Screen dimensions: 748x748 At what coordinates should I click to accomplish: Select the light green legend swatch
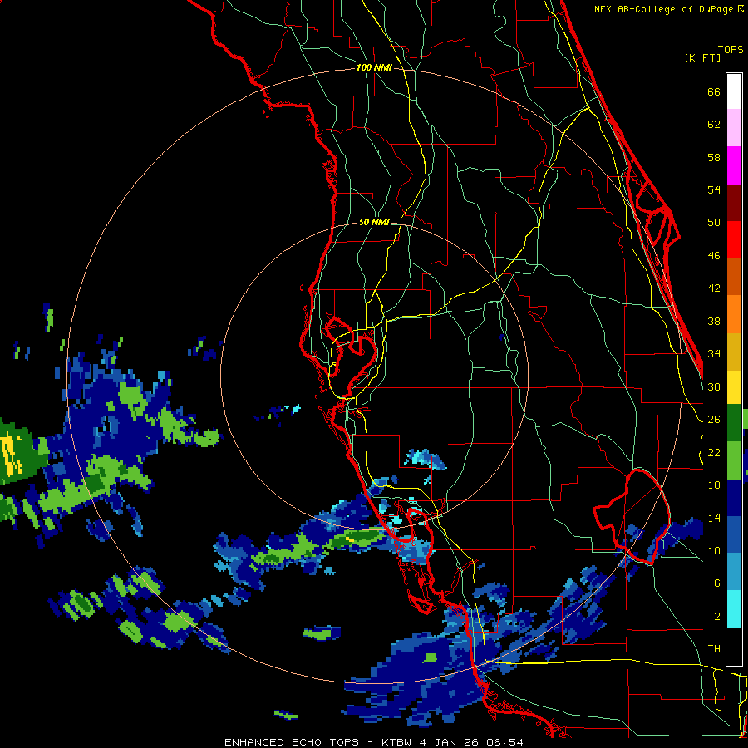734,460
